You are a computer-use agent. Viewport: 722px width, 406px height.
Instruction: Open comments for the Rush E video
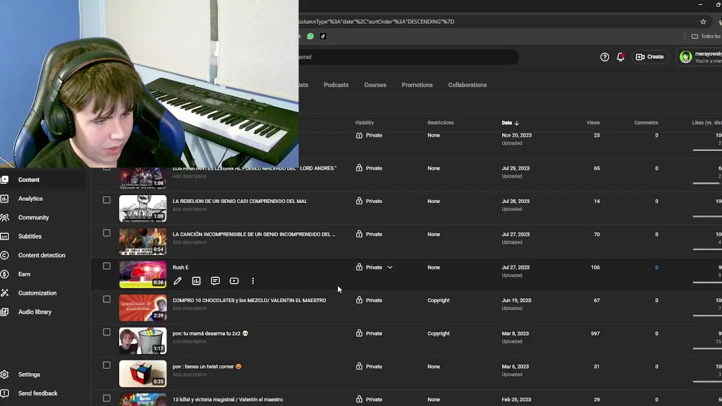[215, 281]
